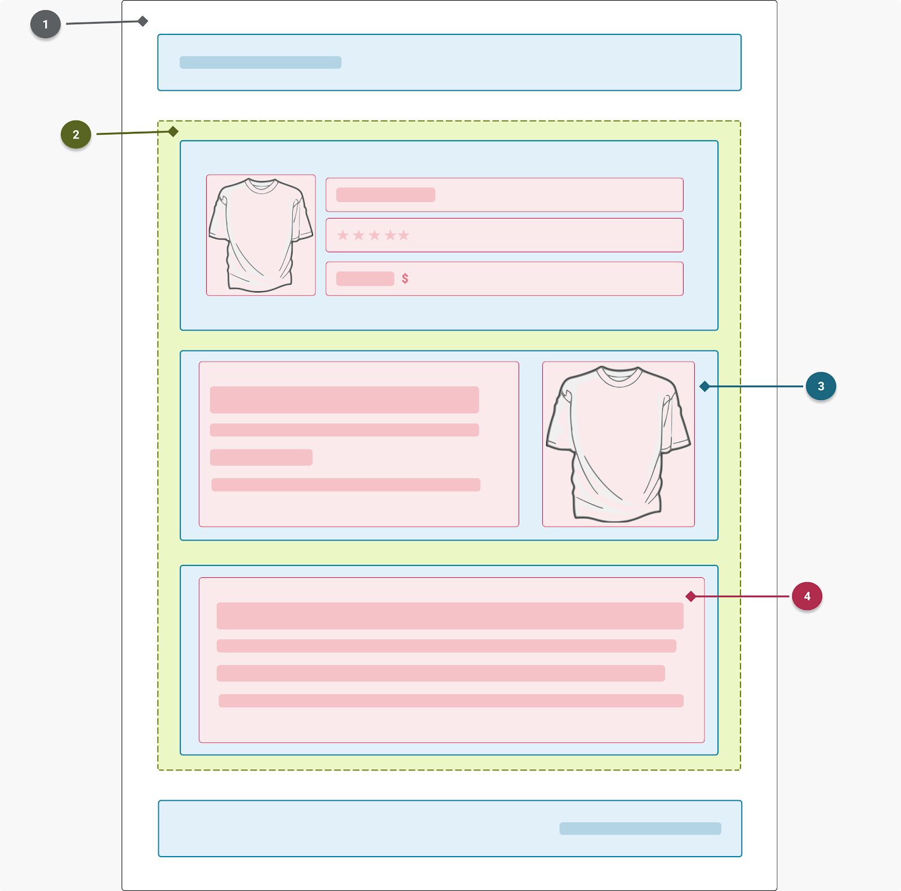Select the small t-shirt thumbnail in first card

pyautogui.click(x=261, y=235)
